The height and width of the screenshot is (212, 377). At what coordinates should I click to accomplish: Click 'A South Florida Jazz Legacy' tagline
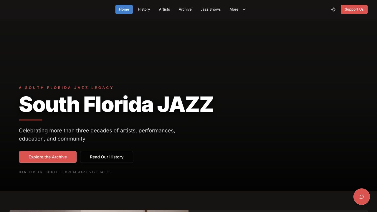point(66,88)
